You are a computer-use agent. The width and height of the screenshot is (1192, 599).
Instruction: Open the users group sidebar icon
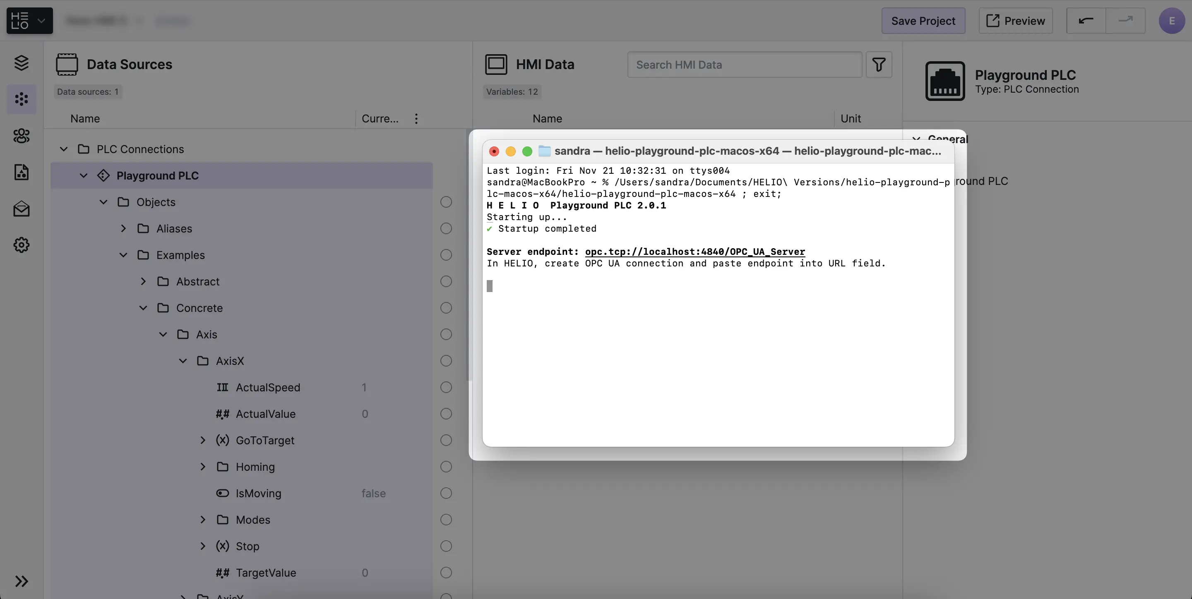click(21, 136)
